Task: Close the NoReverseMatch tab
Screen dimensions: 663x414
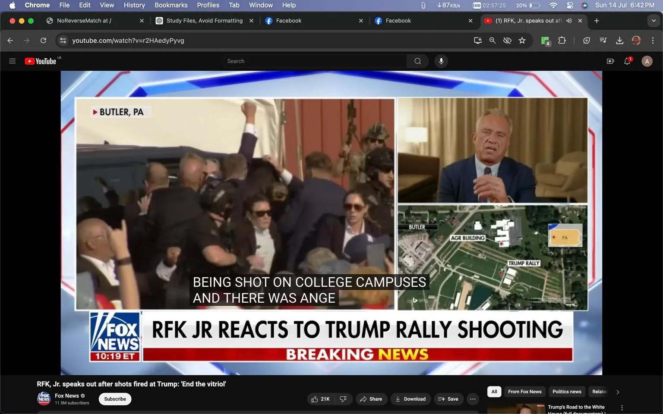Action: click(142, 21)
